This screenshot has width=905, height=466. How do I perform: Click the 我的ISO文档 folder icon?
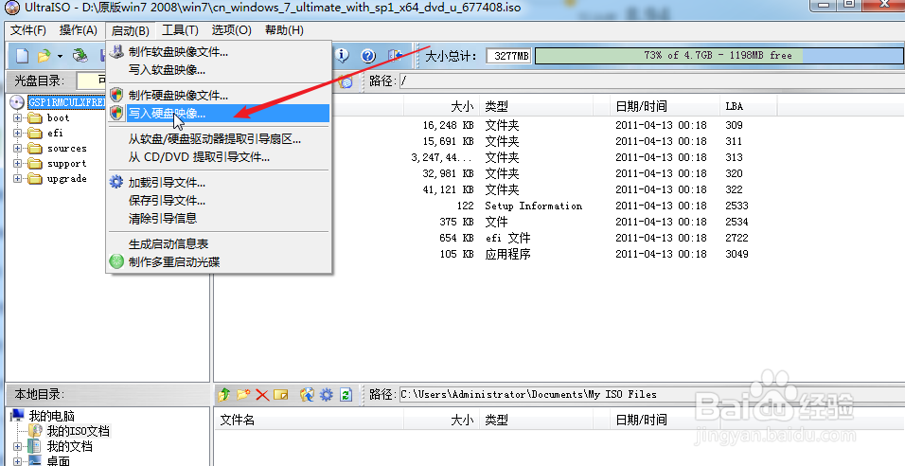(35, 431)
